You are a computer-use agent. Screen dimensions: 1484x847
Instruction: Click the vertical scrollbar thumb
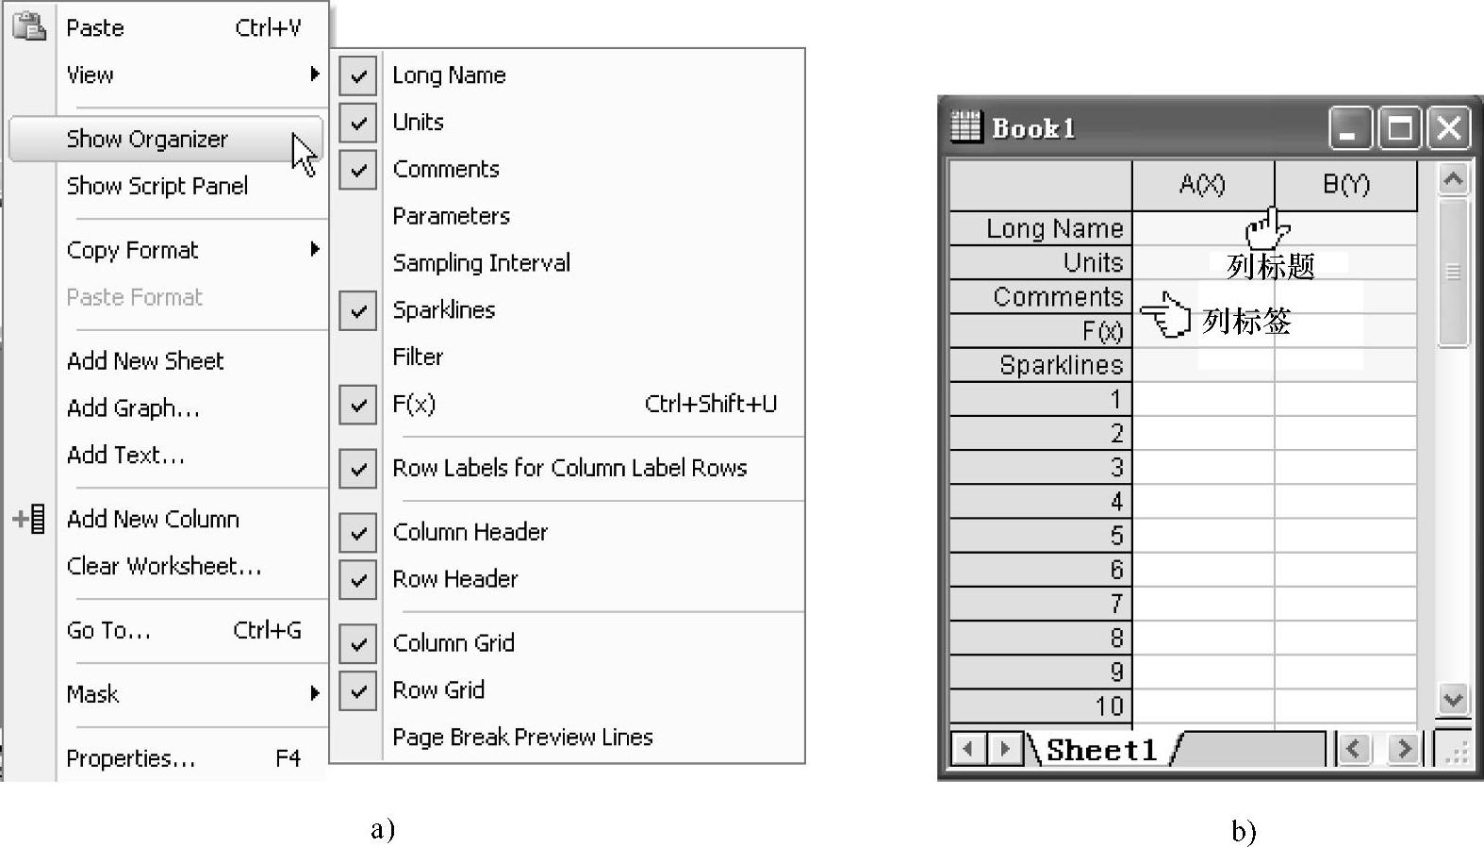[1453, 272]
